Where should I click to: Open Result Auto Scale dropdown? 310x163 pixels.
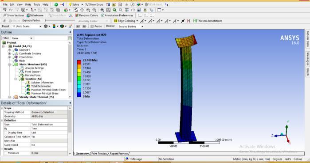pos(40,27)
